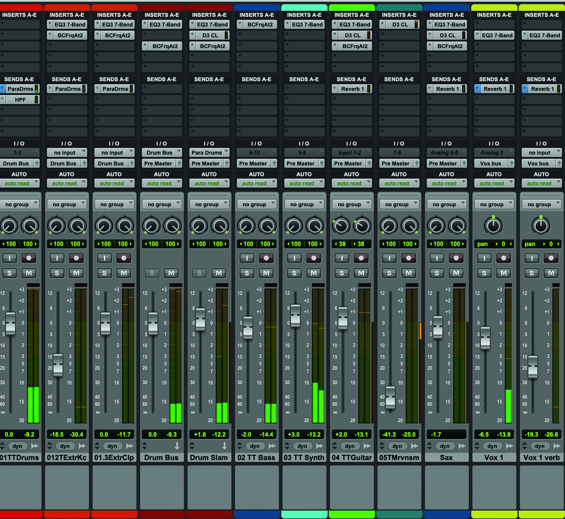Open output path selector plus on Sax
The height and width of the screenshot is (519, 565).
464,163
